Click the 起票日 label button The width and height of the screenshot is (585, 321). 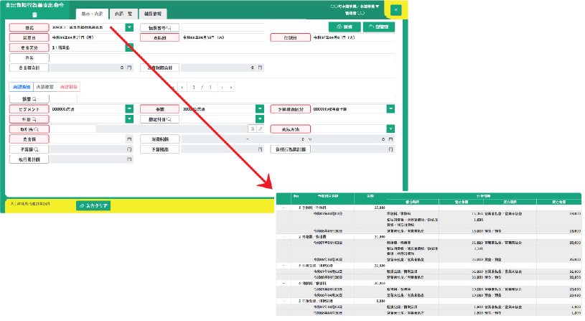coord(29,37)
